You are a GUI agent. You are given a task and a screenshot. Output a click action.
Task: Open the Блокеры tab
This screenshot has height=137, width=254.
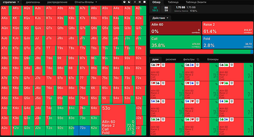[x=213, y=59]
